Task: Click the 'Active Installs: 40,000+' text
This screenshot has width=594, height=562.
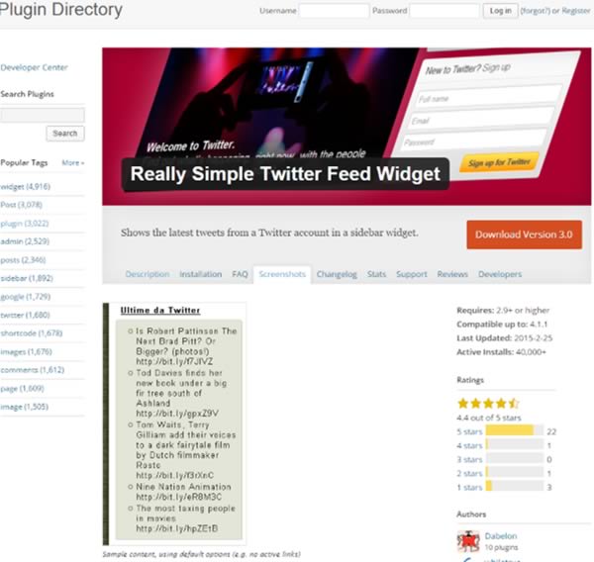Action: [x=501, y=352]
